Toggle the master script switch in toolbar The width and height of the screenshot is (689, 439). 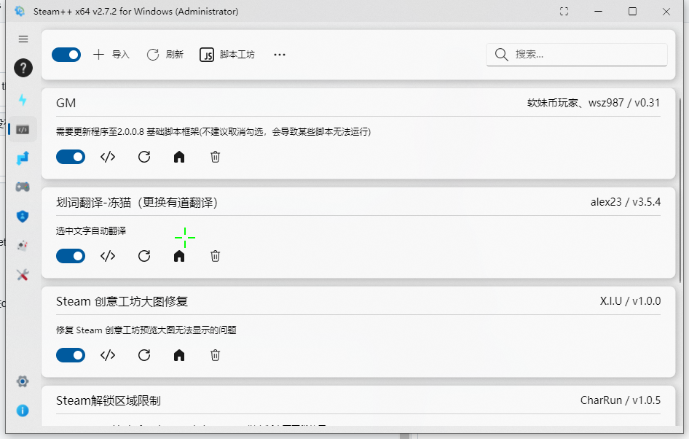point(66,54)
